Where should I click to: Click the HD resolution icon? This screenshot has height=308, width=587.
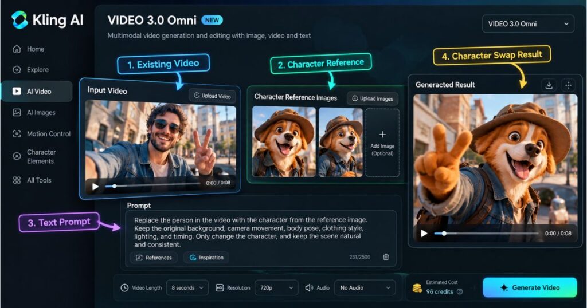coord(220,288)
